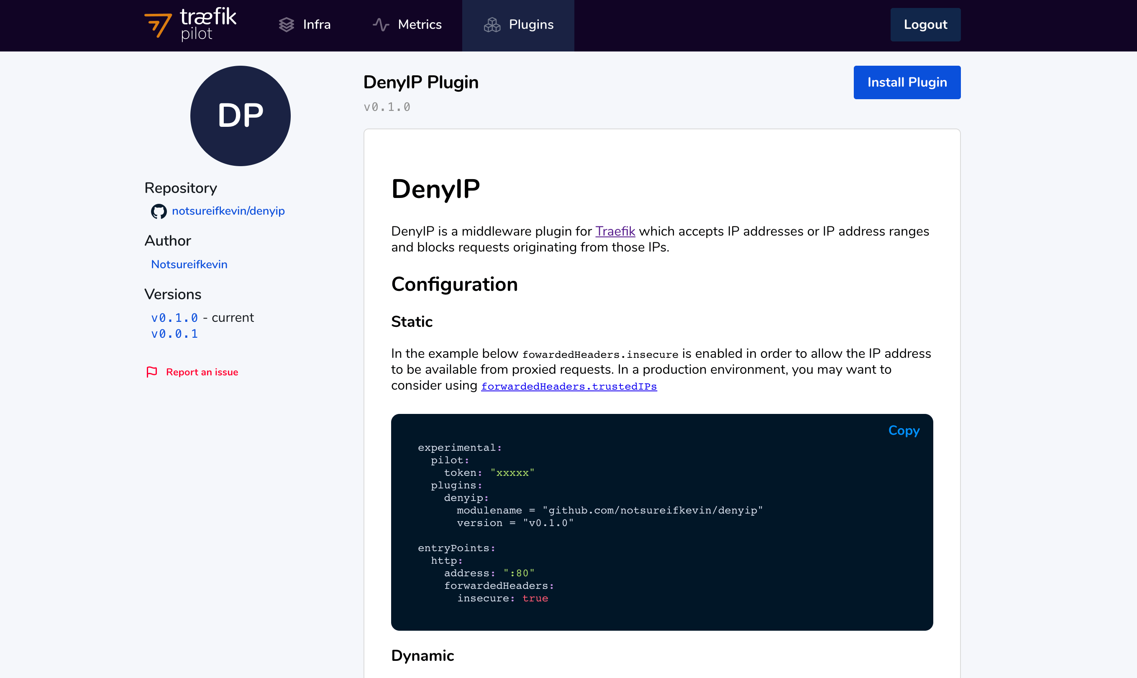Copy the static configuration code

coord(903,430)
